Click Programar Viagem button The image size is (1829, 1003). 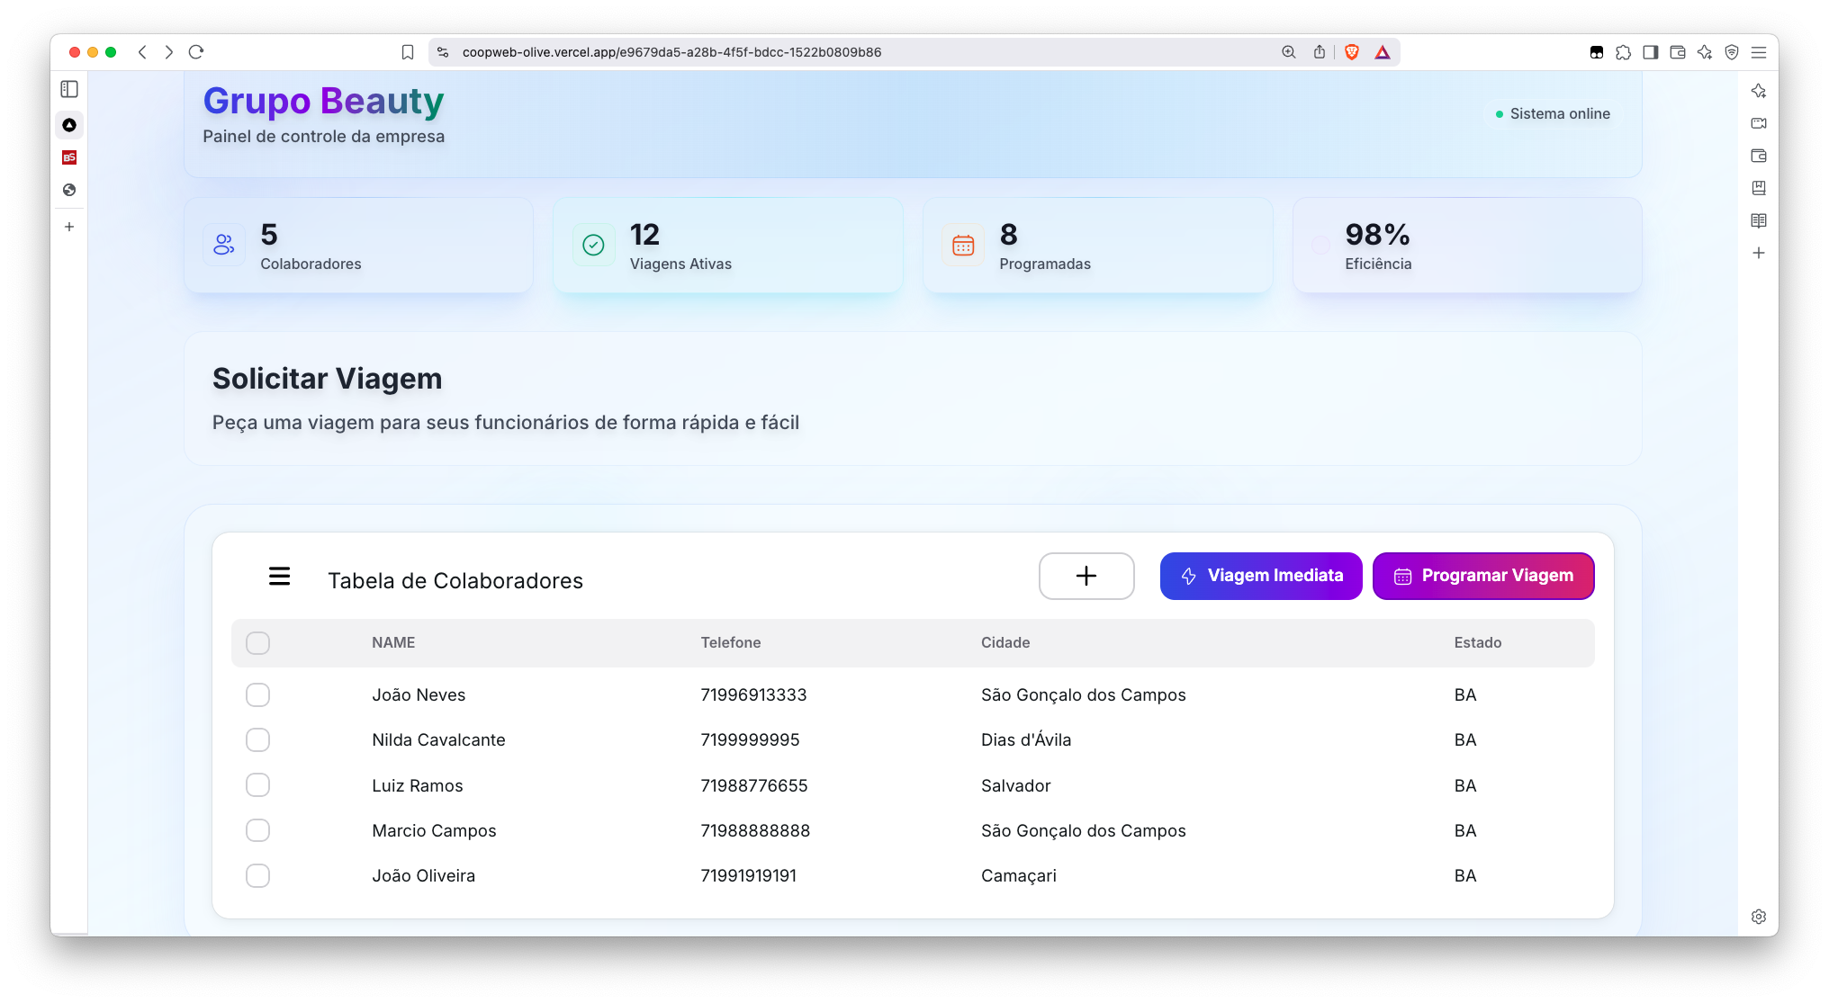1482,576
